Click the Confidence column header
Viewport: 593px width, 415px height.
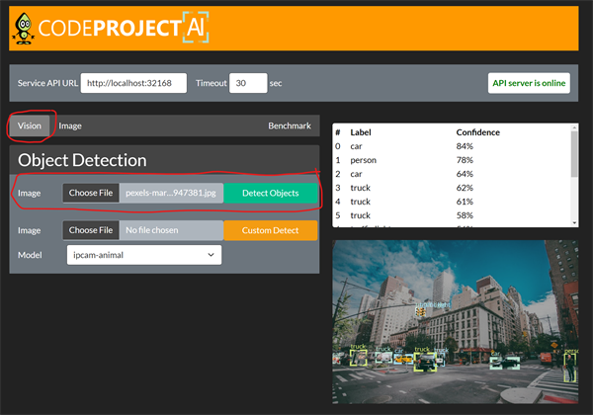478,132
